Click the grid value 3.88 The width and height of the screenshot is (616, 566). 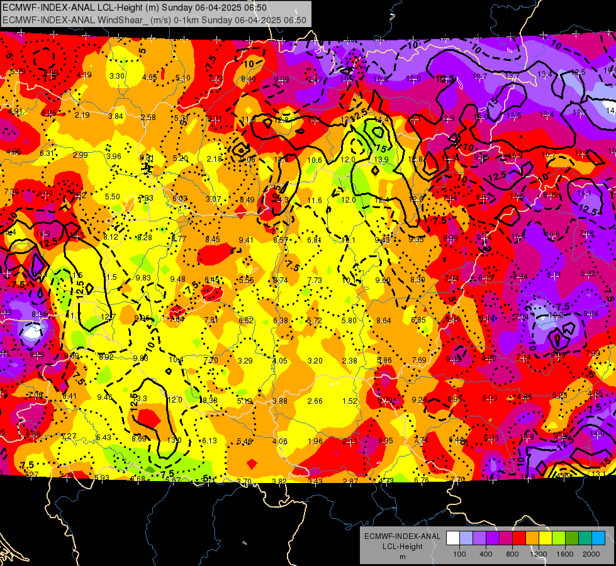coord(280,401)
